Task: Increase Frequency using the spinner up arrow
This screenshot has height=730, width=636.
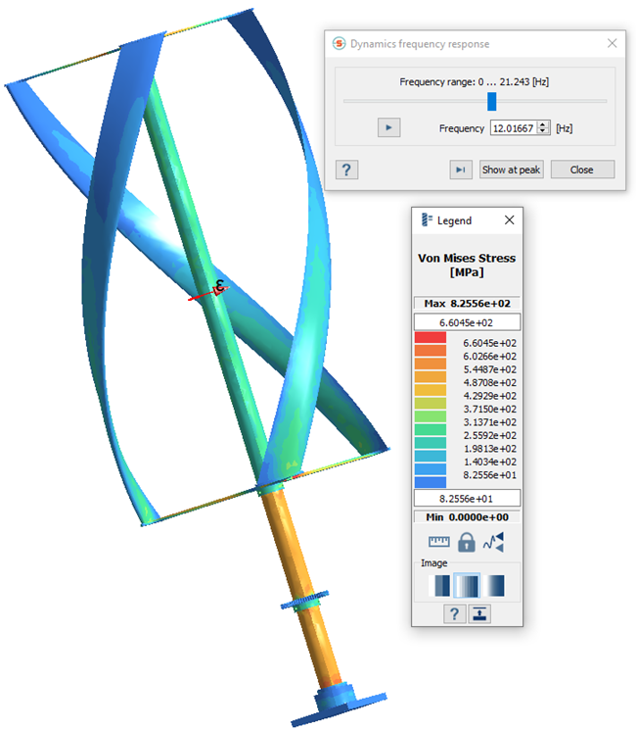Action: click(x=544, y=124)
